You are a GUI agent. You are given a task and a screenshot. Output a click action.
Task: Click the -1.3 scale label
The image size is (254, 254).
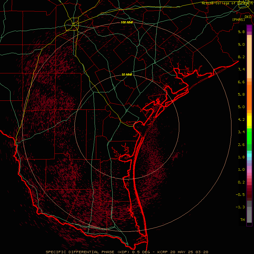click(240, 207)
